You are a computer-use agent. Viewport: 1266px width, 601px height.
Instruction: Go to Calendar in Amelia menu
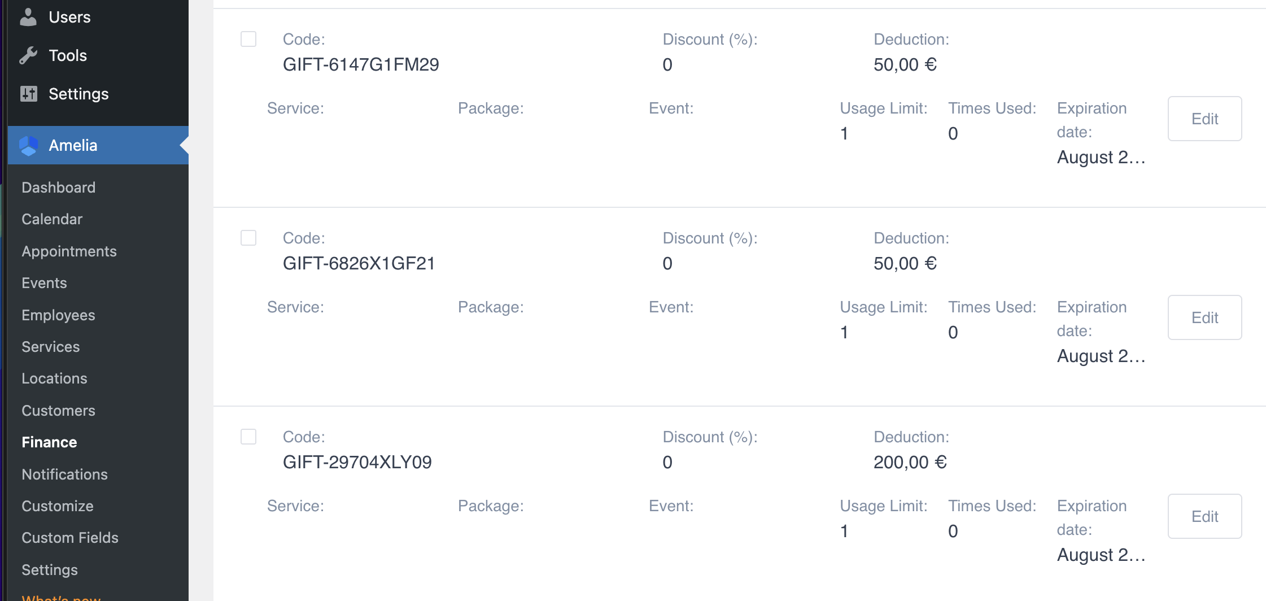click(52, 219)
